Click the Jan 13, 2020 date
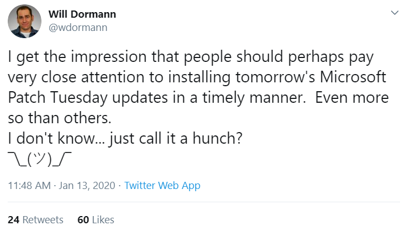 click(87, 186)
